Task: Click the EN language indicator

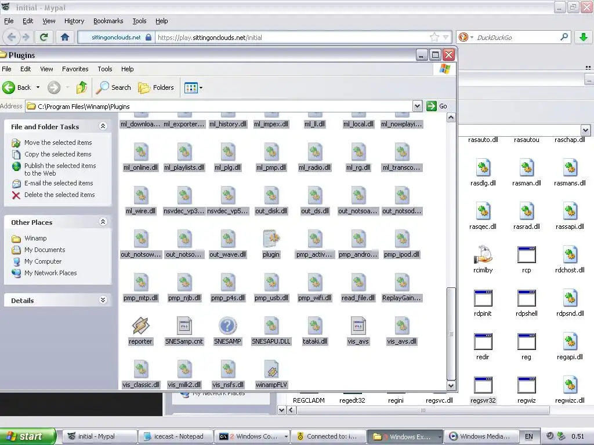Action: [x=529, y=436]
